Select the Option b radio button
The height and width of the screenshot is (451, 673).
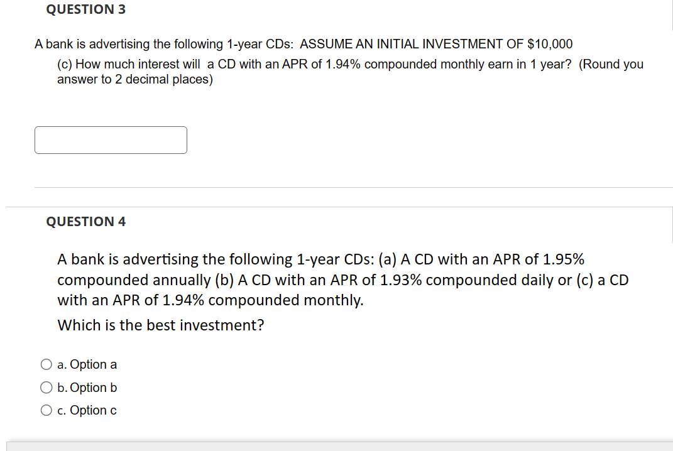pos(47,388)
